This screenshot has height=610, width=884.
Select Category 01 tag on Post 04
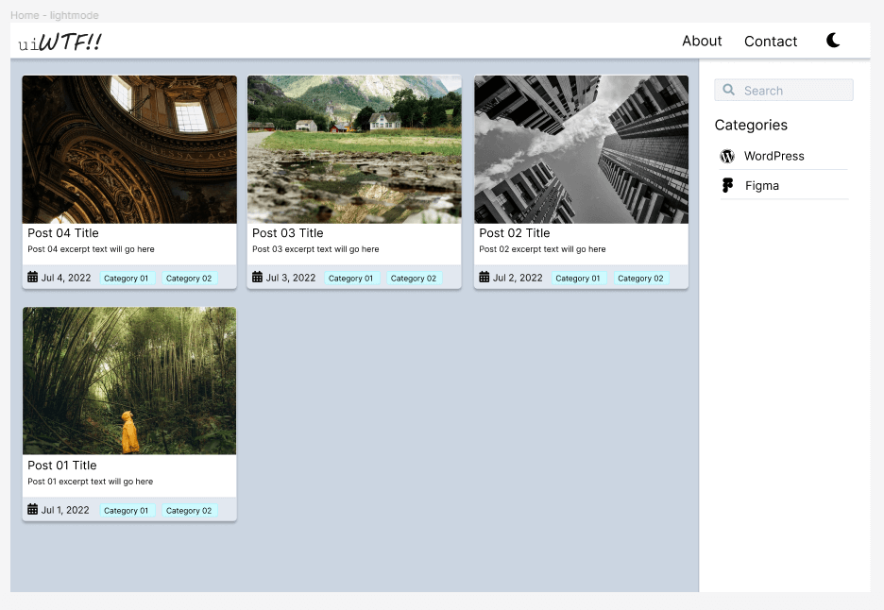click(x=126, y=278)
